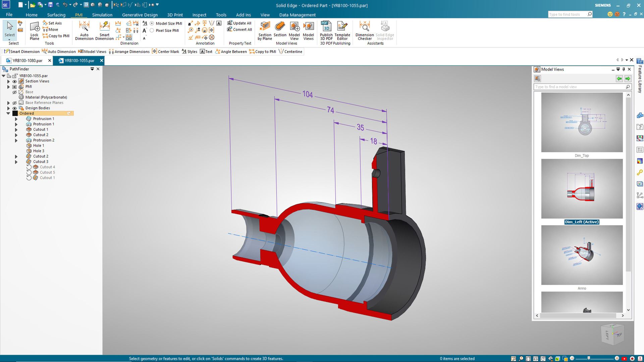
Task: Expand the Cutout 3 feature node
Action: (x=16, y=161)
